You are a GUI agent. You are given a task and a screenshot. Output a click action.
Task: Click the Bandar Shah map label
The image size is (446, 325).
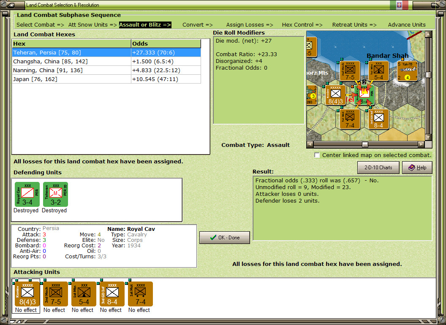(387, 56)
